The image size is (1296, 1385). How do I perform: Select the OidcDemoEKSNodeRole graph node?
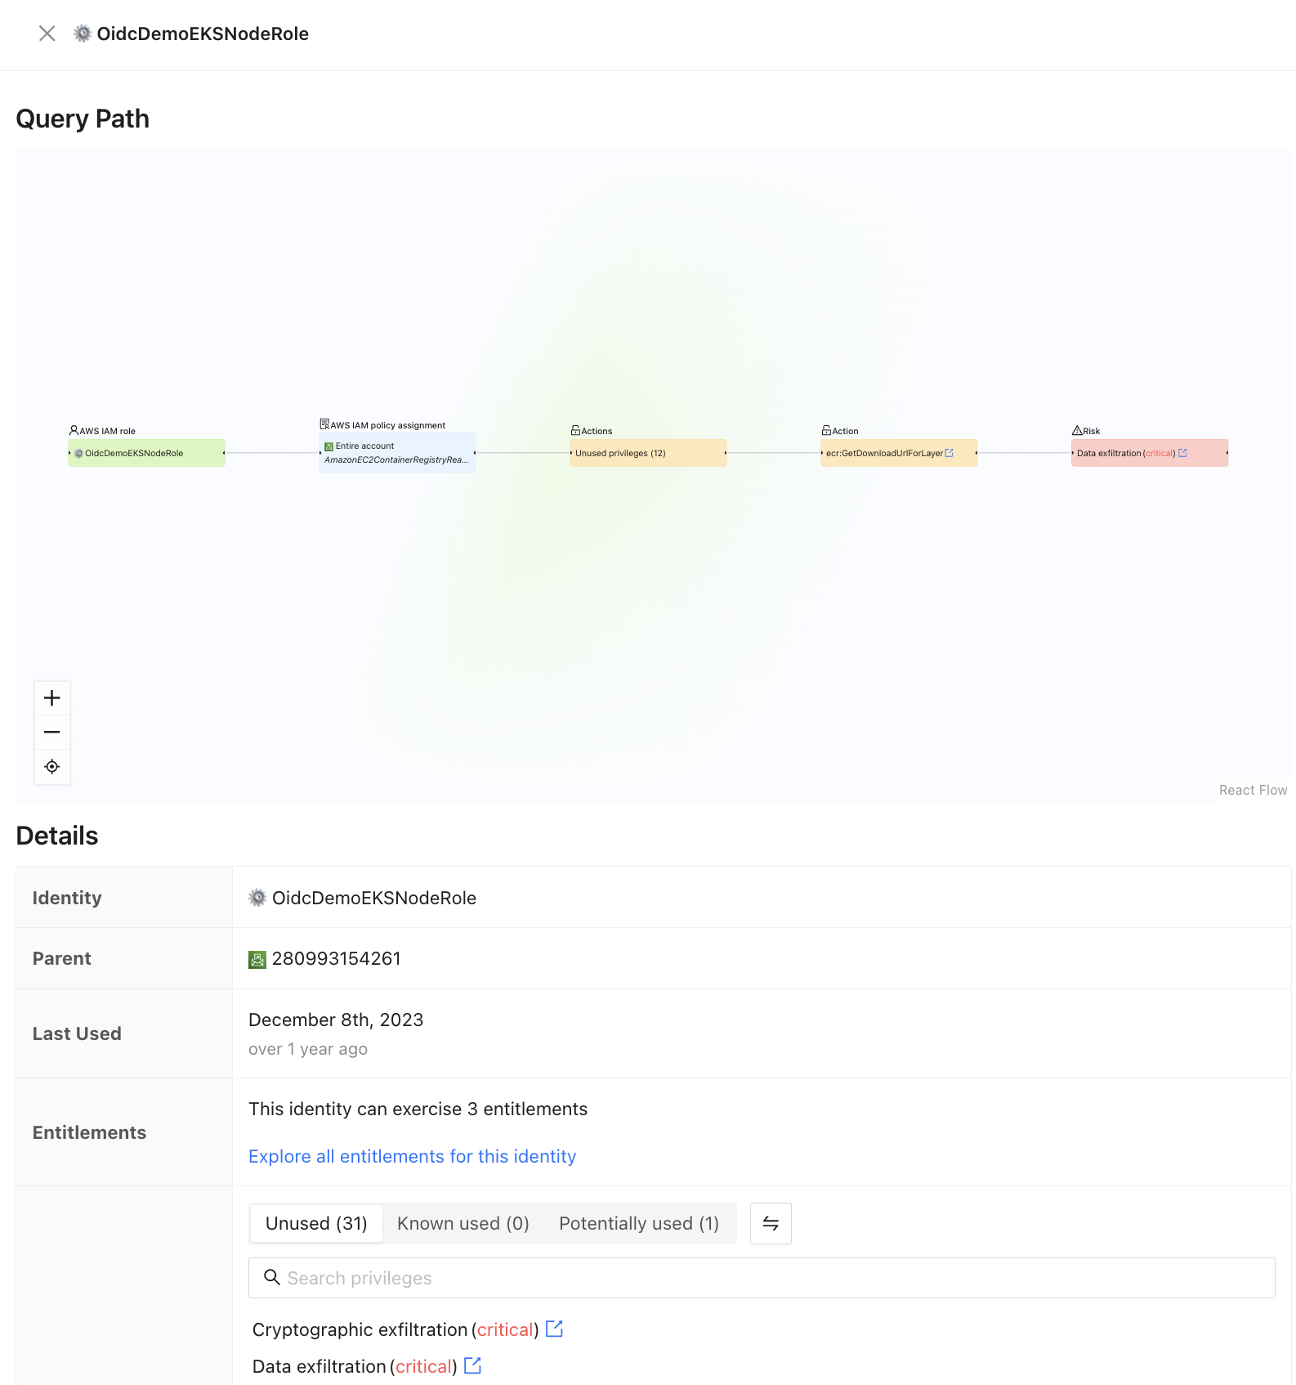(146, 453)
